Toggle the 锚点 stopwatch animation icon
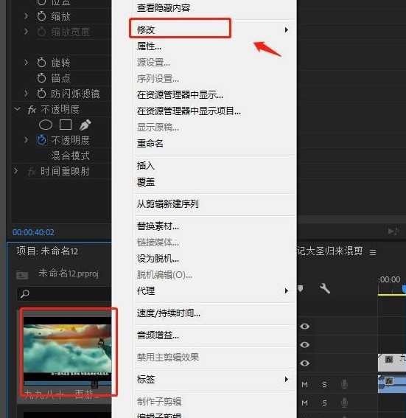Image resolution: width=406 pixels, height=418 pixels. pyautogui.click(x=41, y=78)
